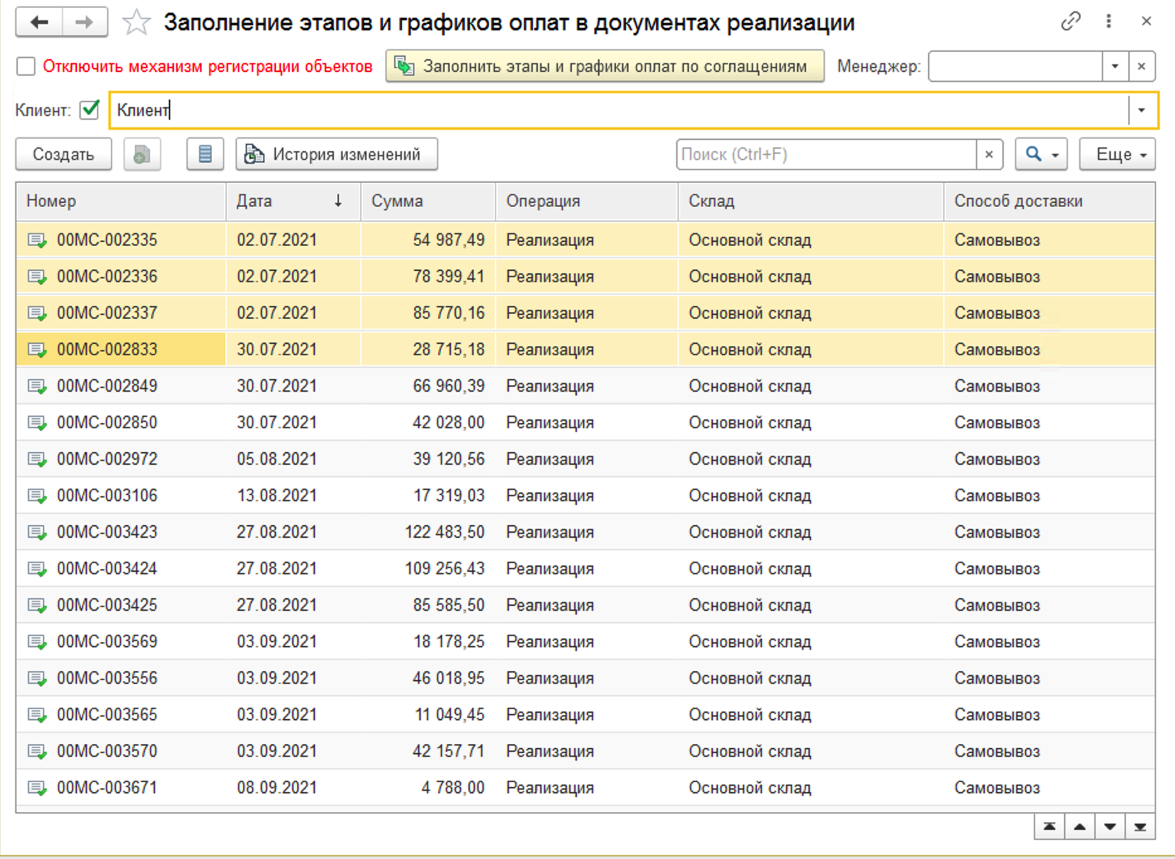Click into the Менеджер input field
This screenshot has height=859, width=1175.
click(1015, 66)
